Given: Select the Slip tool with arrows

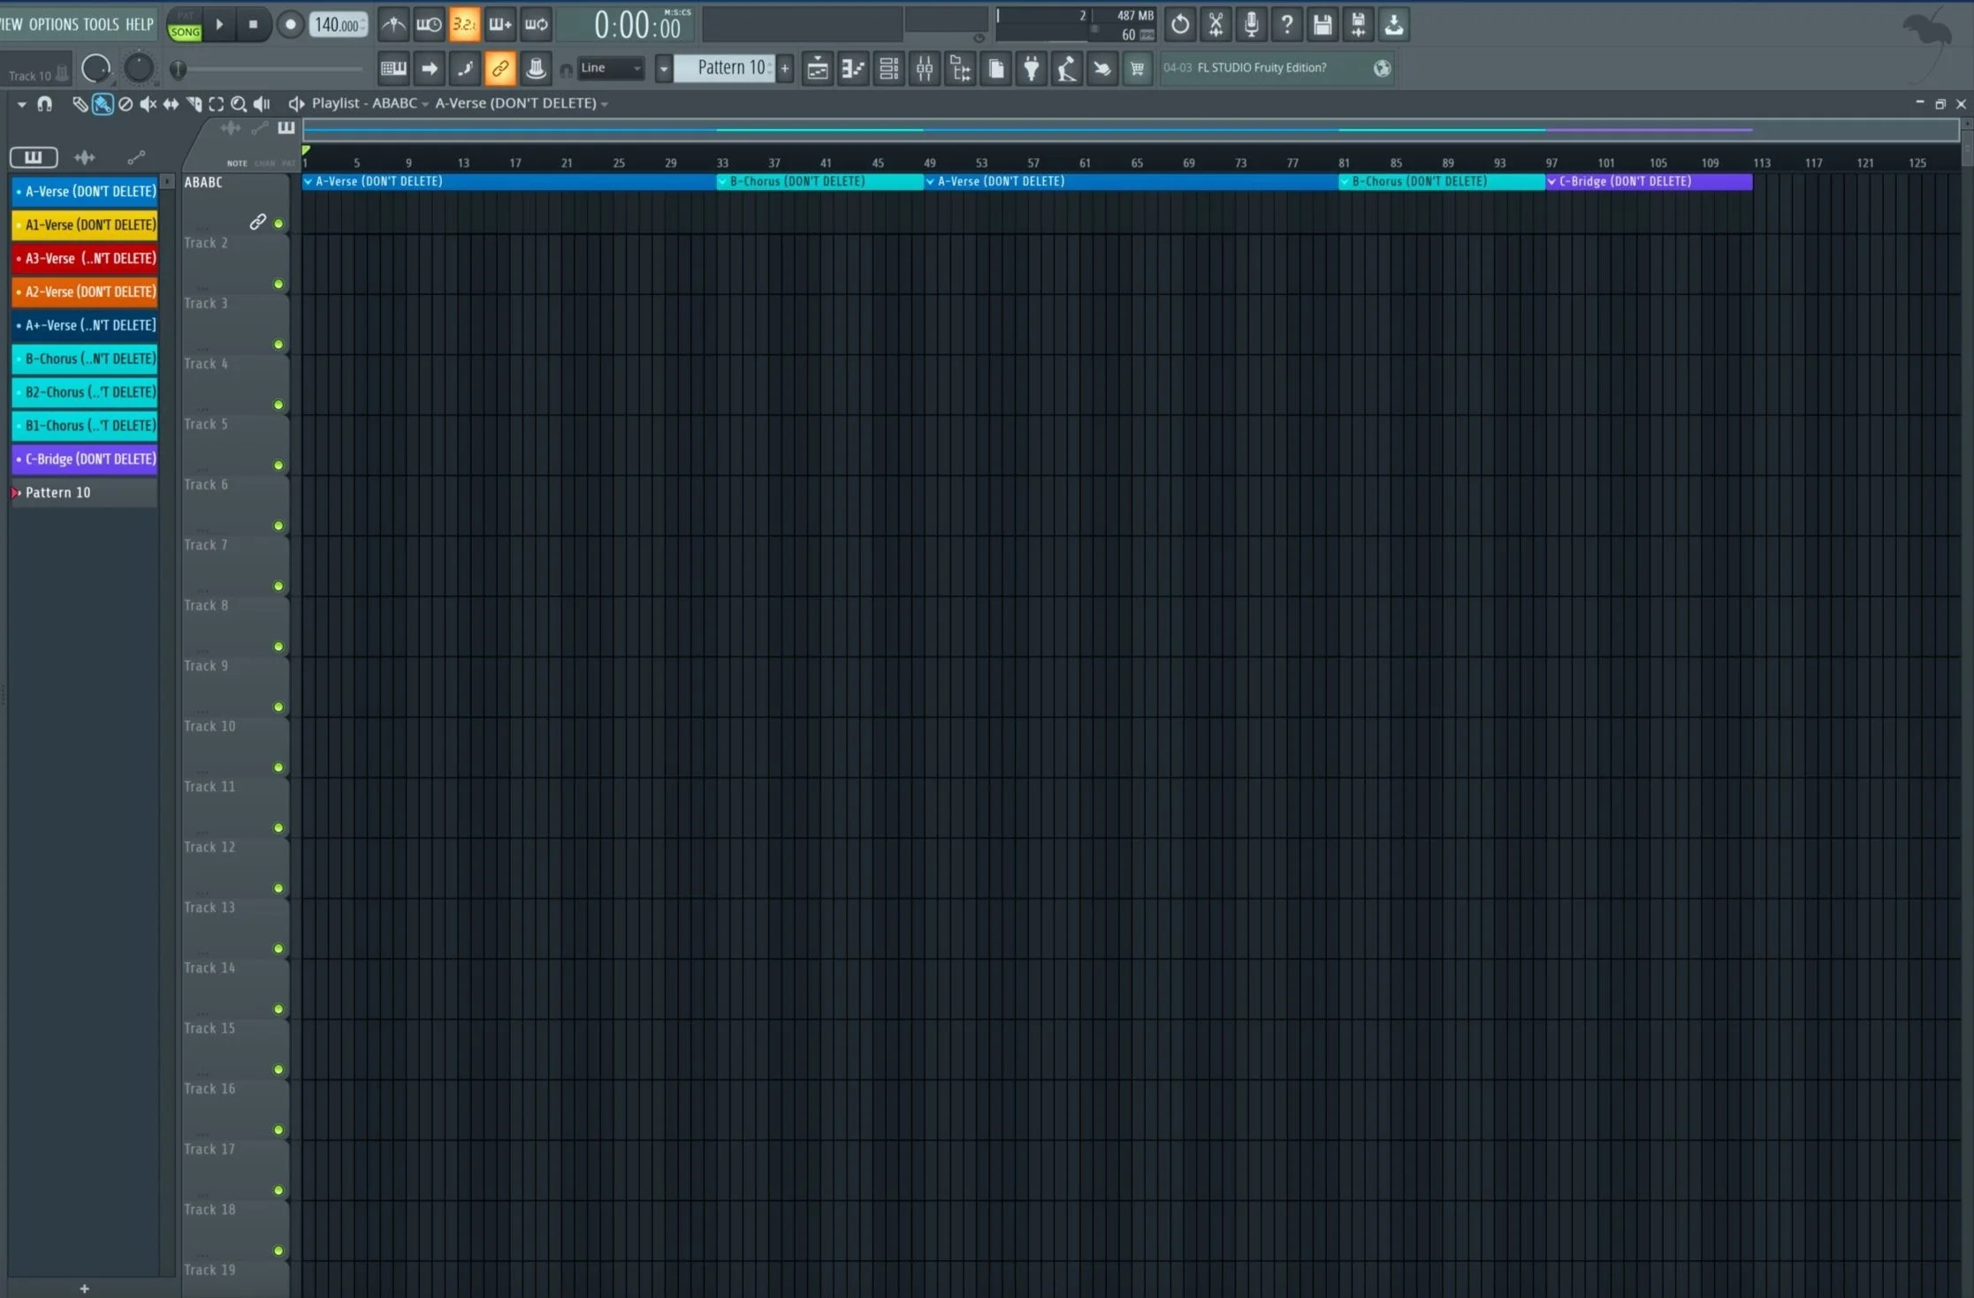Looking at the screenshot, I should tap(171, 104).
